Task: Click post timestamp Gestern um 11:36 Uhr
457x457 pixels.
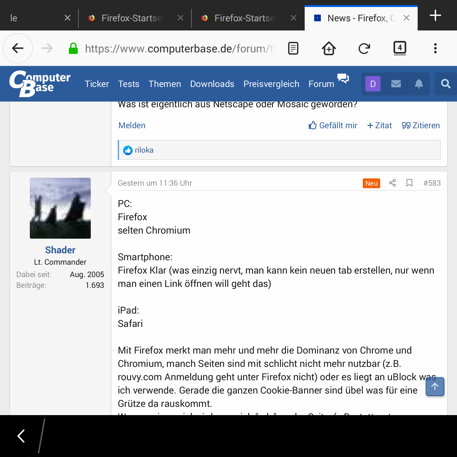Action: coord(155,183)
